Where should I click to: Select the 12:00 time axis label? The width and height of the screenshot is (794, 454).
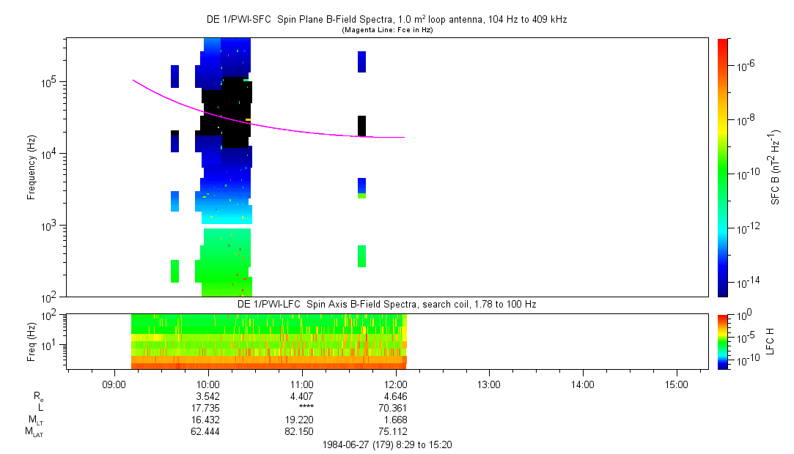(x=395, y=384)
